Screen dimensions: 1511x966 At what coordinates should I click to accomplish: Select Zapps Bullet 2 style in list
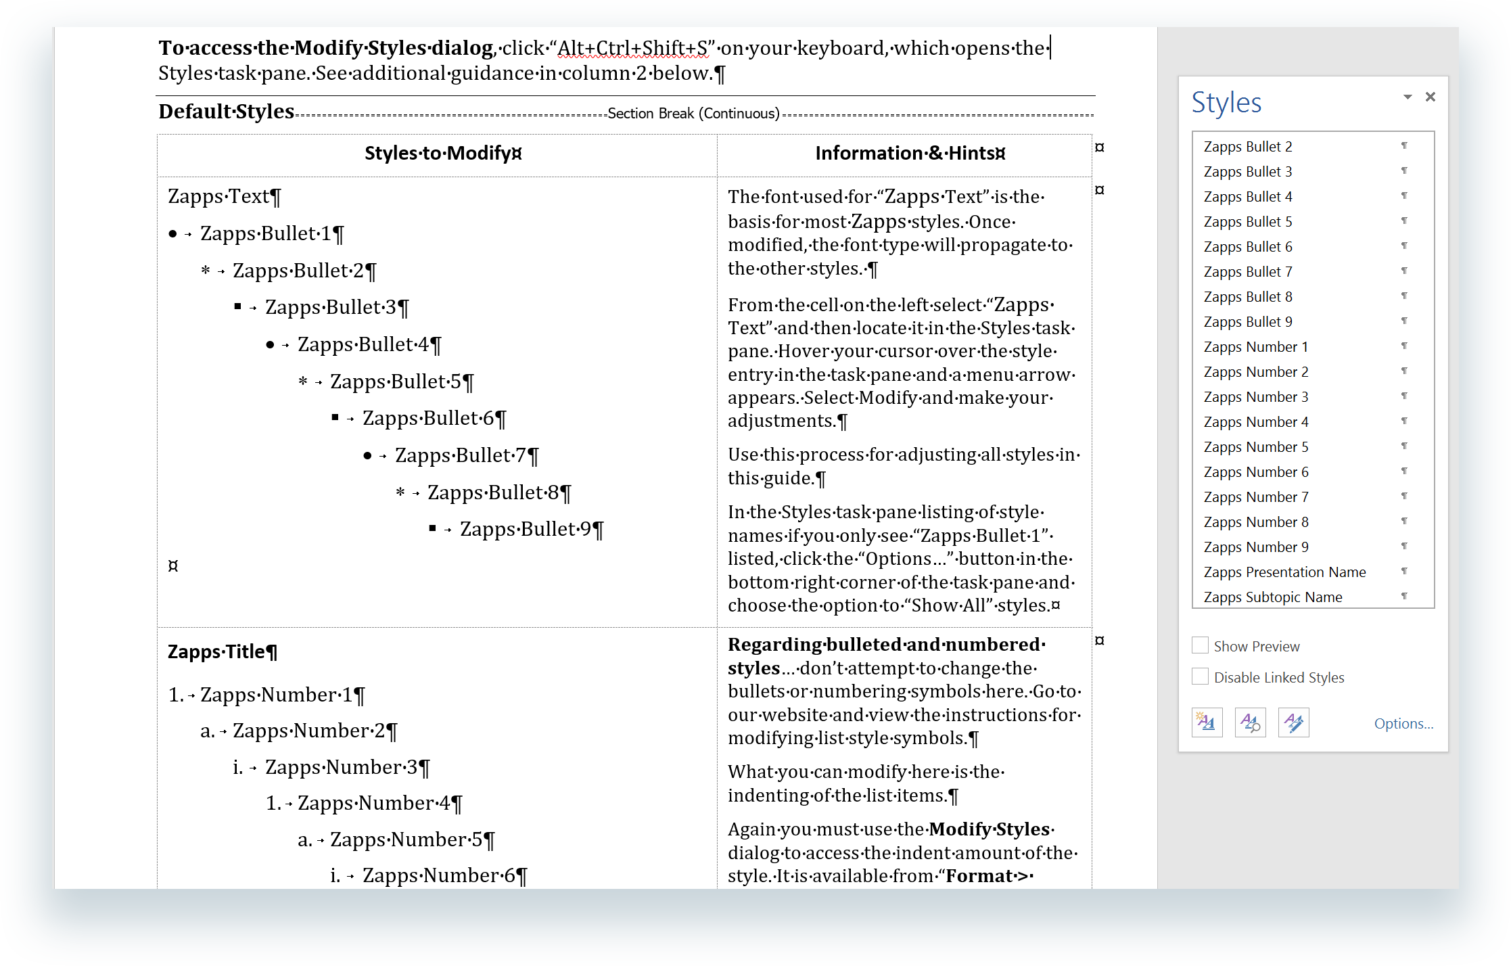[1312, 146]
